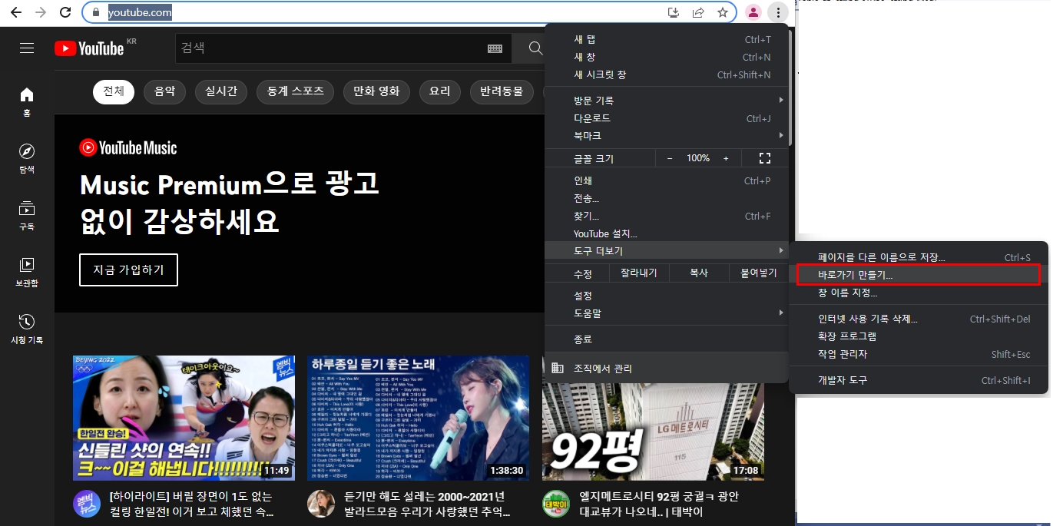Click the share page icon in address bar
The height and width of the screenshot is (526, 1053).
pos(698,12)
